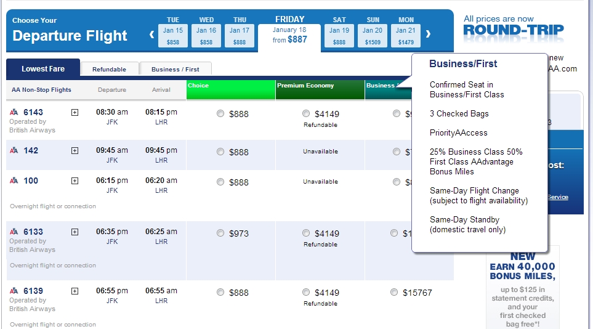Screen dimensions: 593x329
Task: Expand details for flight 6143
Action: coord(75,112)
